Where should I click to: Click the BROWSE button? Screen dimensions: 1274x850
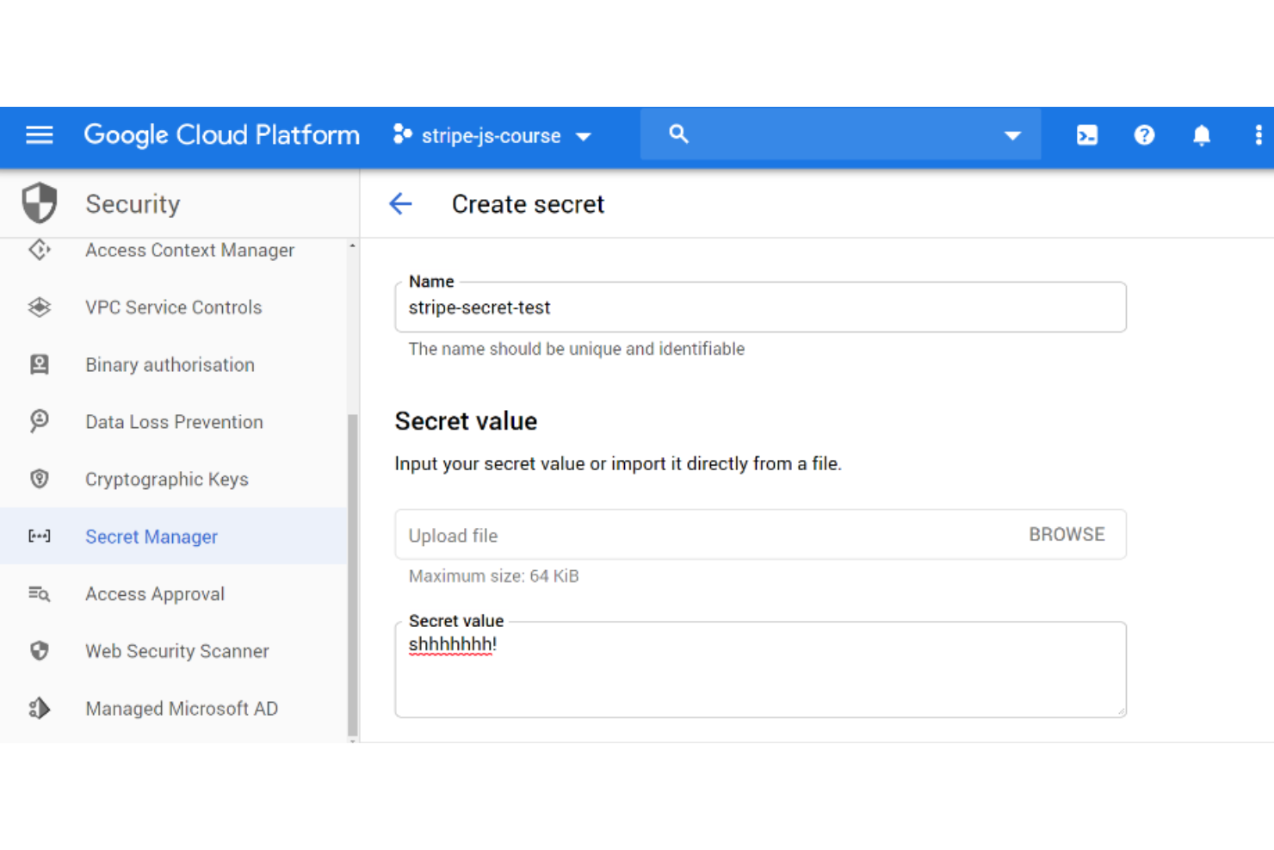(1067, 534)
